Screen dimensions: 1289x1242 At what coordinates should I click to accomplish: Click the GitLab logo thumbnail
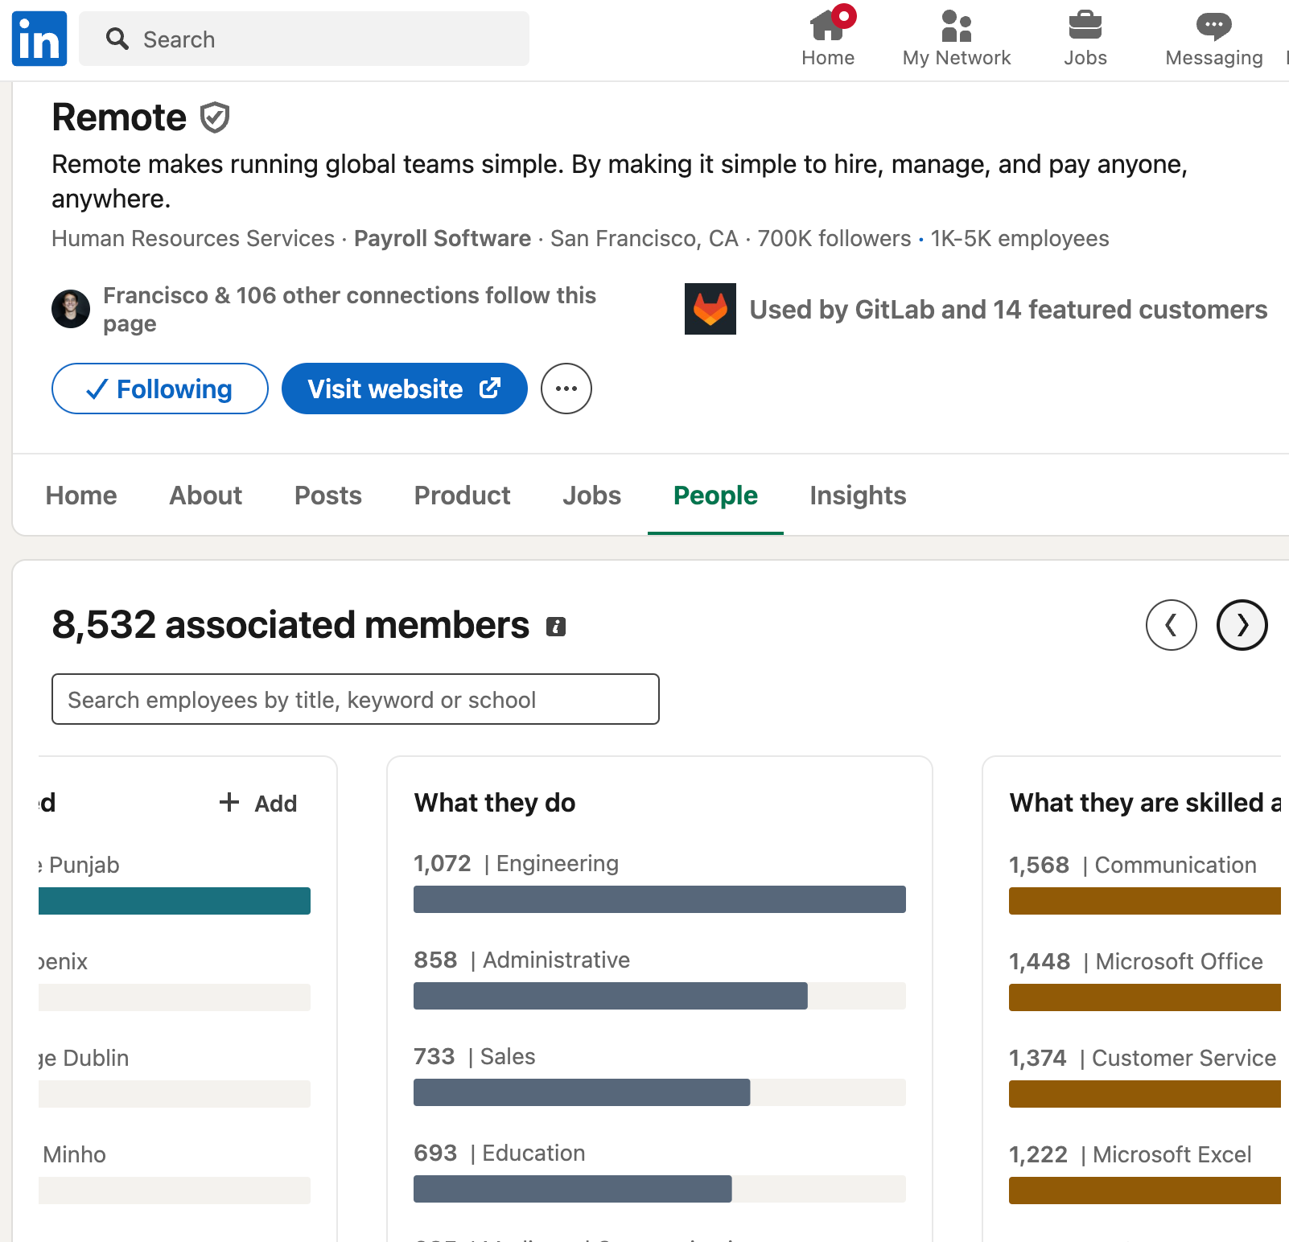710,309
